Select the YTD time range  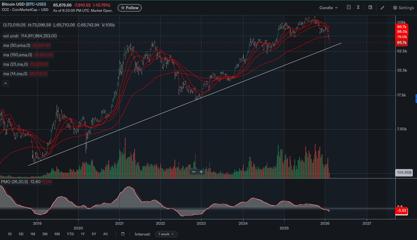pos(70,234)
